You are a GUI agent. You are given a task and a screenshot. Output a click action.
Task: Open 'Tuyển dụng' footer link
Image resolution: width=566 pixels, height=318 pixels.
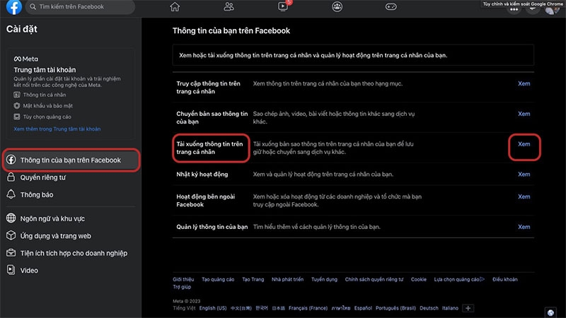[324, 279]
